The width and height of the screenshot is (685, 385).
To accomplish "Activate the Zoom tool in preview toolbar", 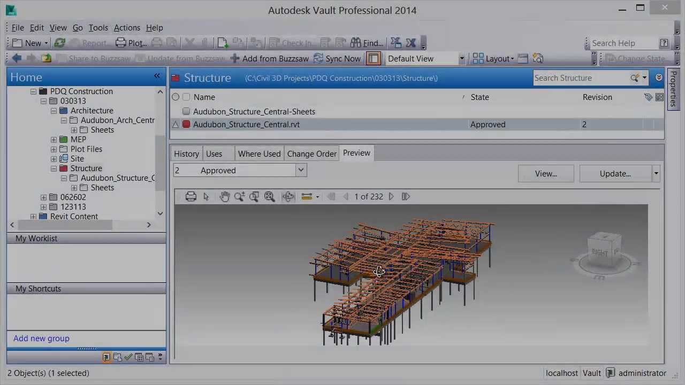I will 239,196.
